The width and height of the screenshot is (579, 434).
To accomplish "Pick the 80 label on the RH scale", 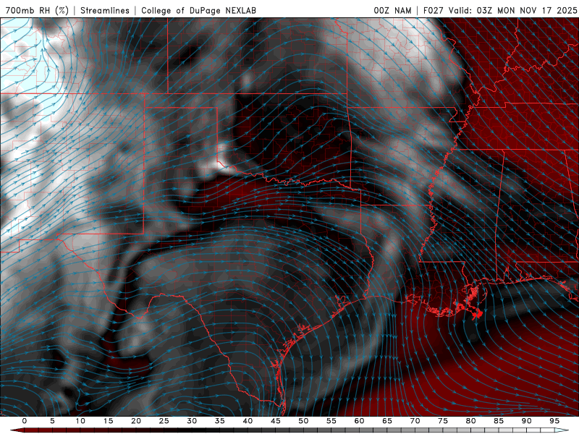I will (470, 421).
